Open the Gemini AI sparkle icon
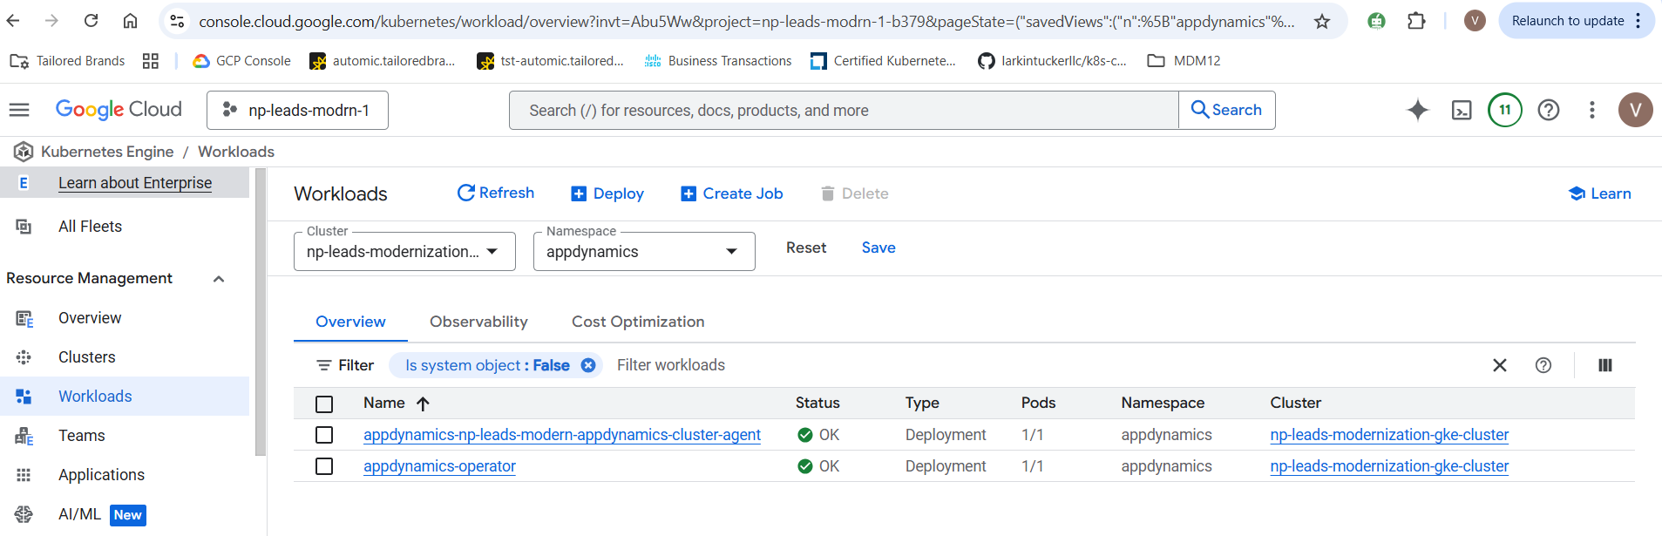Viewport: 1662px width, 536px height. tap(1418, 110)
